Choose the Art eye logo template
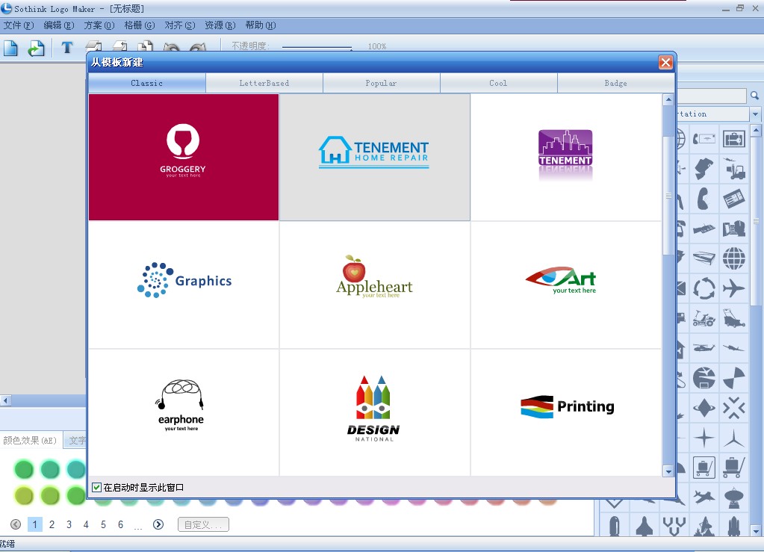The height and width of the screenshot is (552, 764). click(565, 285)
